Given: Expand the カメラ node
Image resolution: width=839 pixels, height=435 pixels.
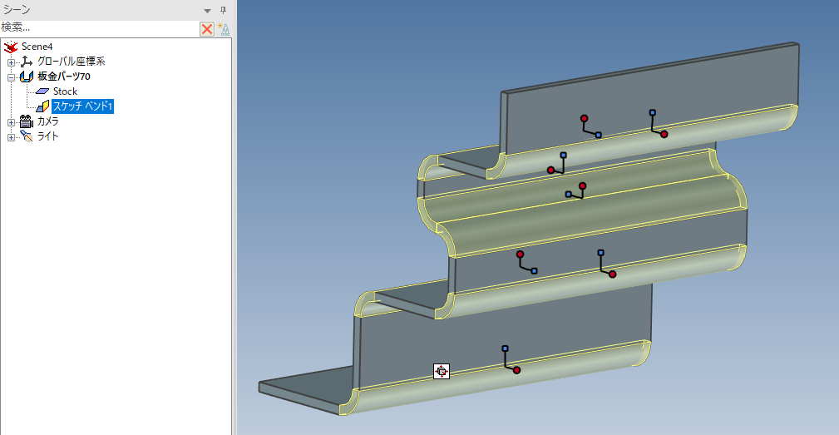Looking at the screenshot, I should [12, 121].
